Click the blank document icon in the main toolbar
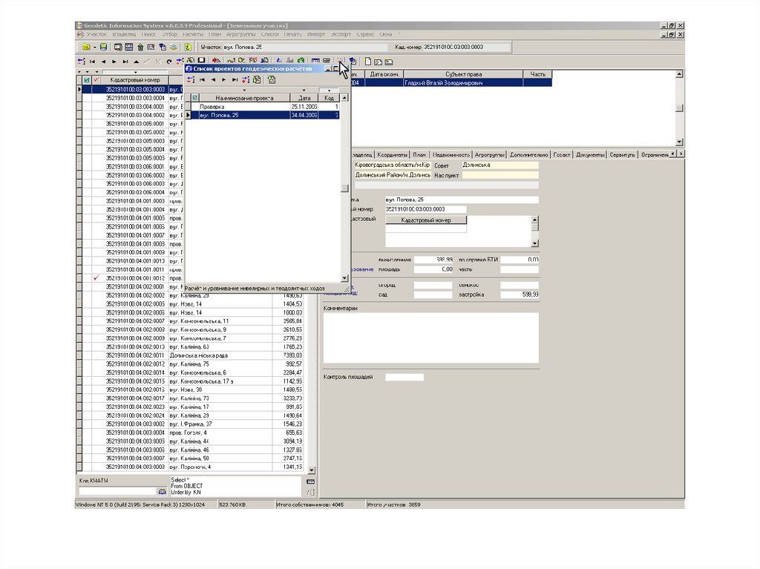The height and width of the screenshot is (569, 760). [x=367, y=61]
